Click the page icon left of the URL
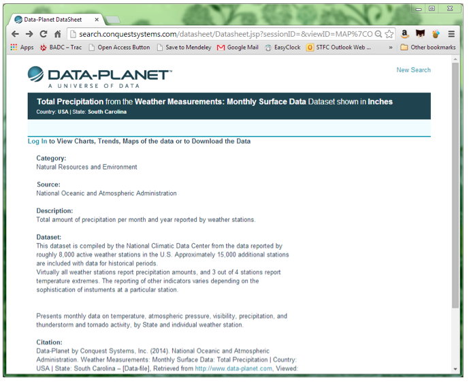The height and width of the screenshot is (382, 469). click(x=73, y=34)
